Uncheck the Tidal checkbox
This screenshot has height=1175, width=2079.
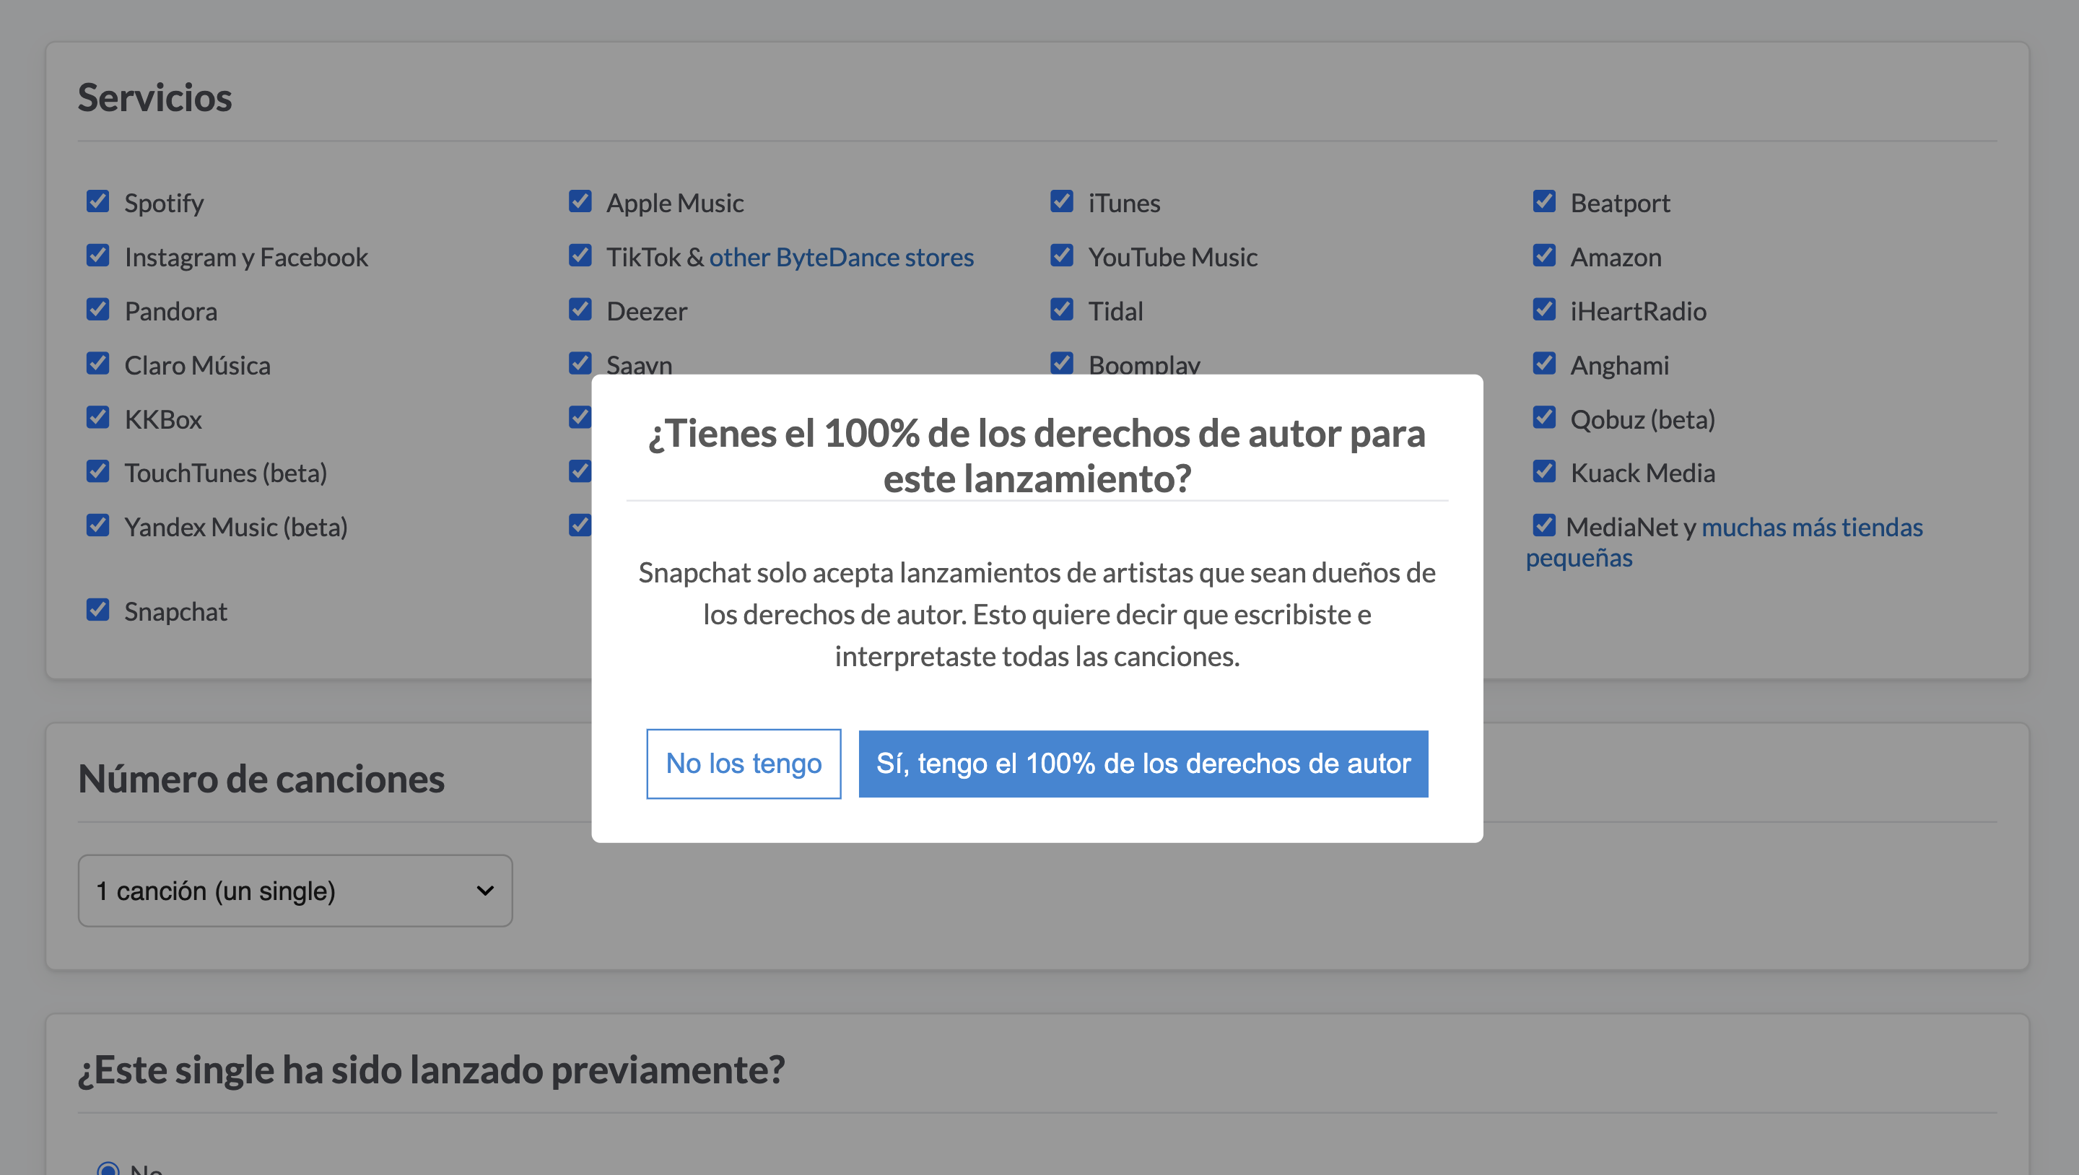pos(1061,309)
